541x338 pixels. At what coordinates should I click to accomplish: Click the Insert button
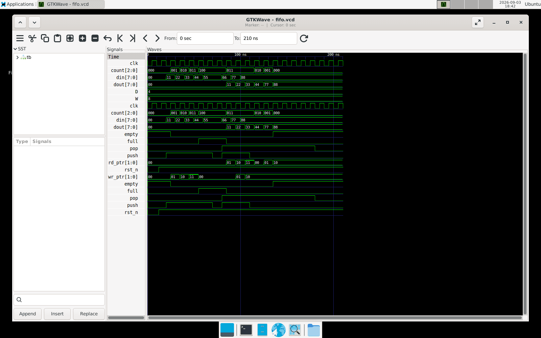point(57,314)
